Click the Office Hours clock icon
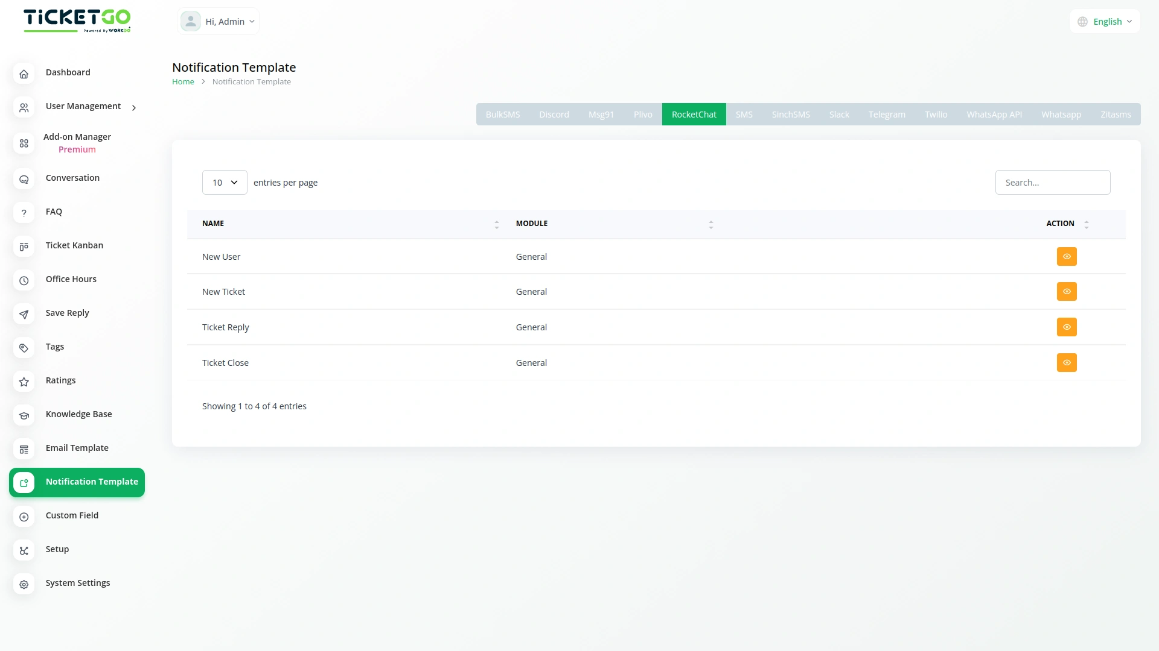This screenshot has width=1159, height=651. 24,280
